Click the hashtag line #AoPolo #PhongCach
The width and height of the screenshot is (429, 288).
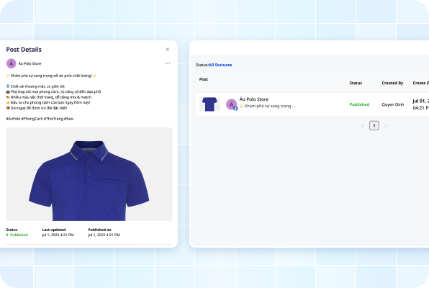tap(40, 119)
